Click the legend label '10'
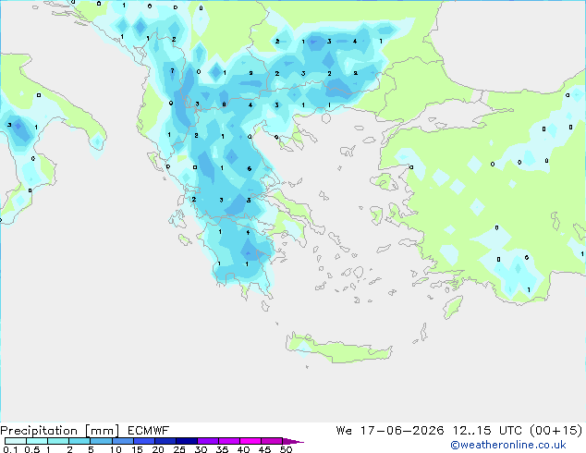Viewport: 586px width, 453px height. [x=116, y=449]
